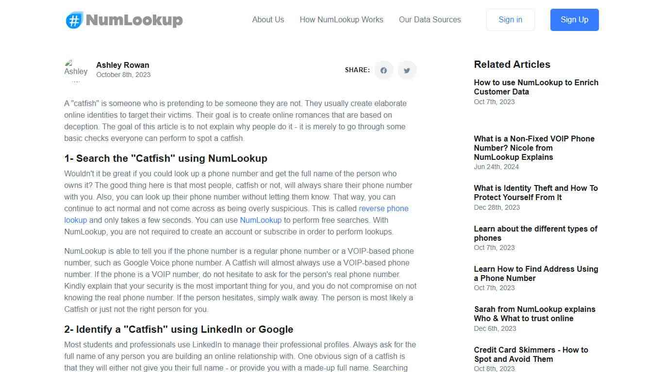Viewport: 663px width, 372px height.
Task: Open the NumLookup link in paragraph
Action: pos(261,220)
